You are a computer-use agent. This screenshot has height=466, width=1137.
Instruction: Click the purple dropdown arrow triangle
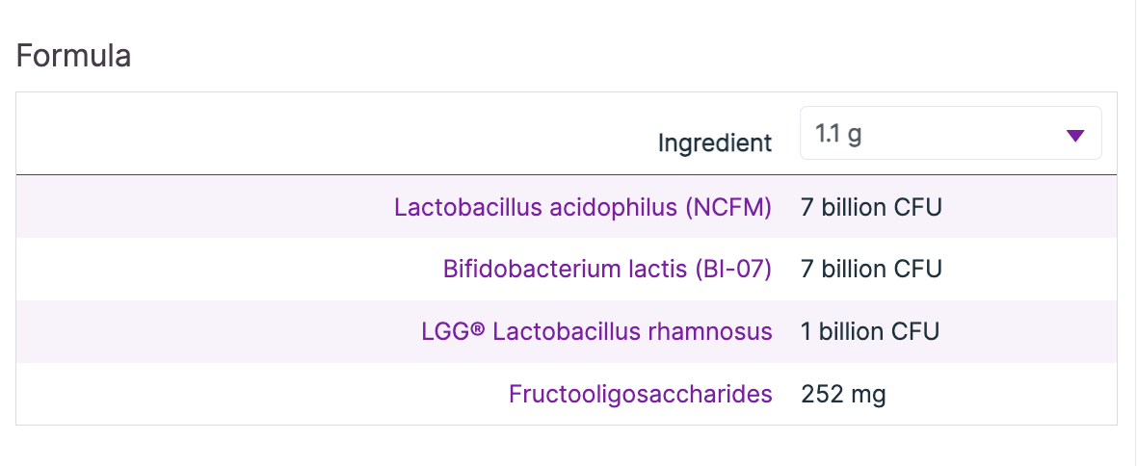(x=1075, y=136)
